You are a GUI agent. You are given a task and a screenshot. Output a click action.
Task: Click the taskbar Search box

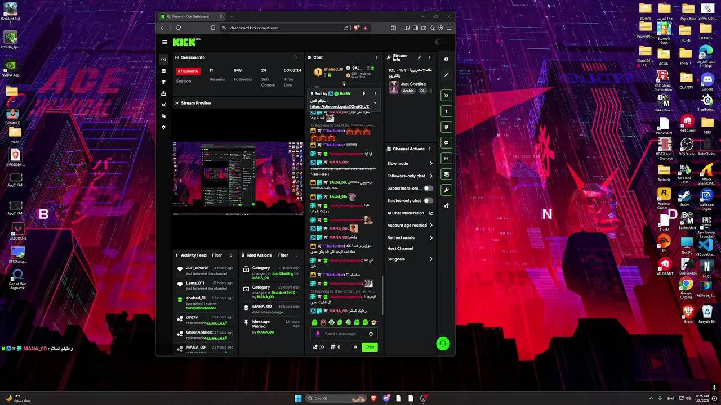[x=336, y=398]
